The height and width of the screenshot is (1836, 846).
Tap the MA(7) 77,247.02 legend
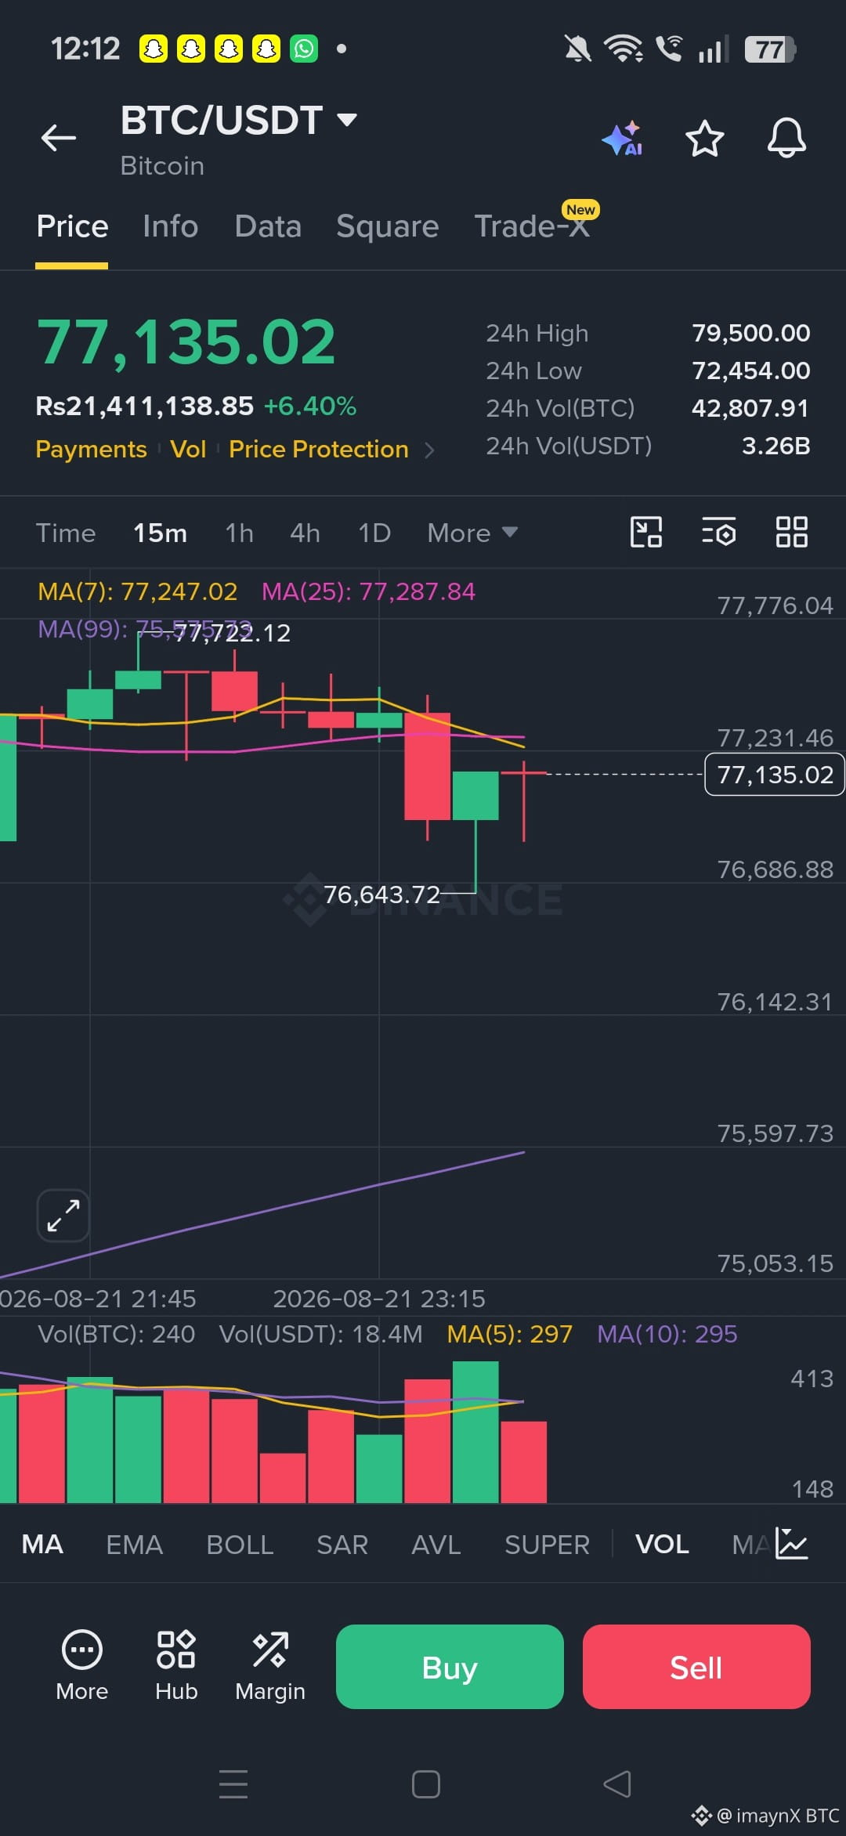pyautogui.click(x=137, y=591)
